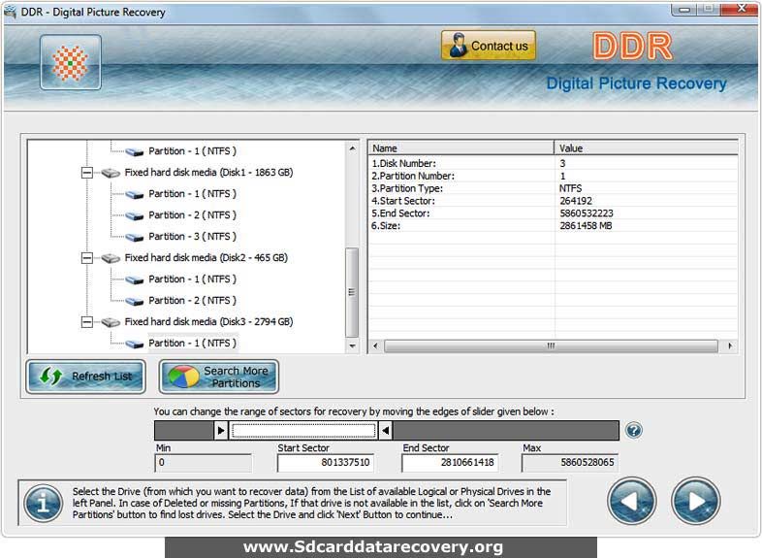This screenshot has height=558, width=762.
Task: Click Disk2 hard drive icon
Action: (111, 258)
